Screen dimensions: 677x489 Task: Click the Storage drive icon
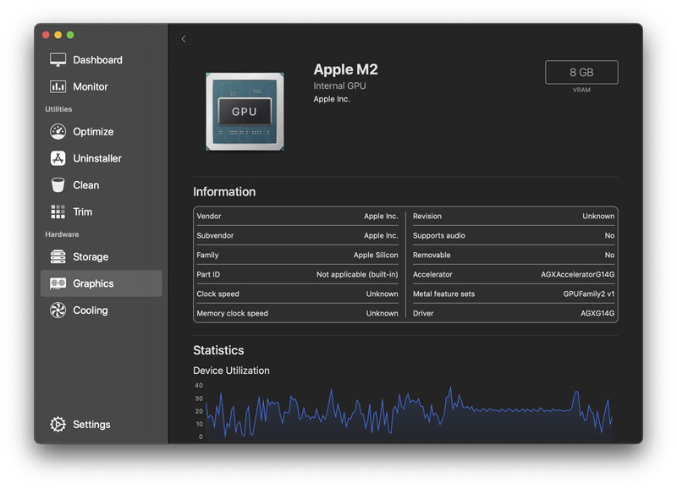(58, 257)
